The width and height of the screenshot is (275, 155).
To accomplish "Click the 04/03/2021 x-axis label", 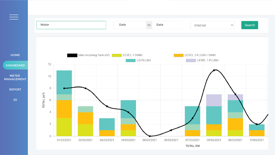I will [128, 140].
